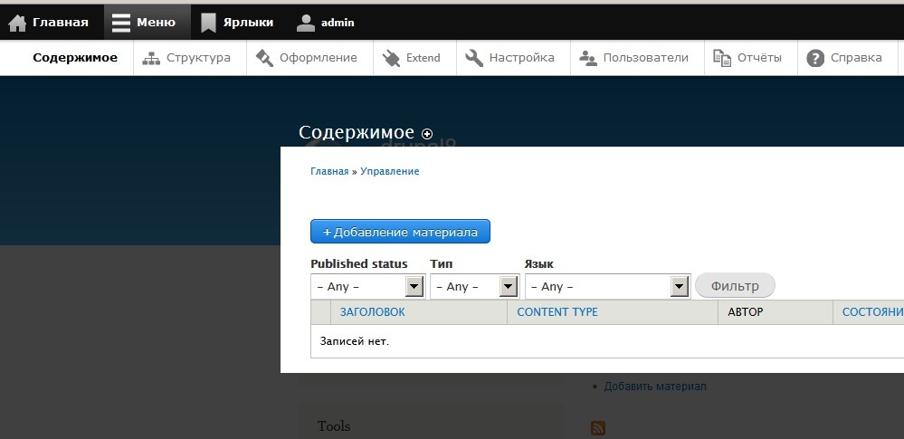Image resolution: width=904 pixels, height=439 pixels.
Task: Open the Пользователи menu label
Action: [646, 58]
